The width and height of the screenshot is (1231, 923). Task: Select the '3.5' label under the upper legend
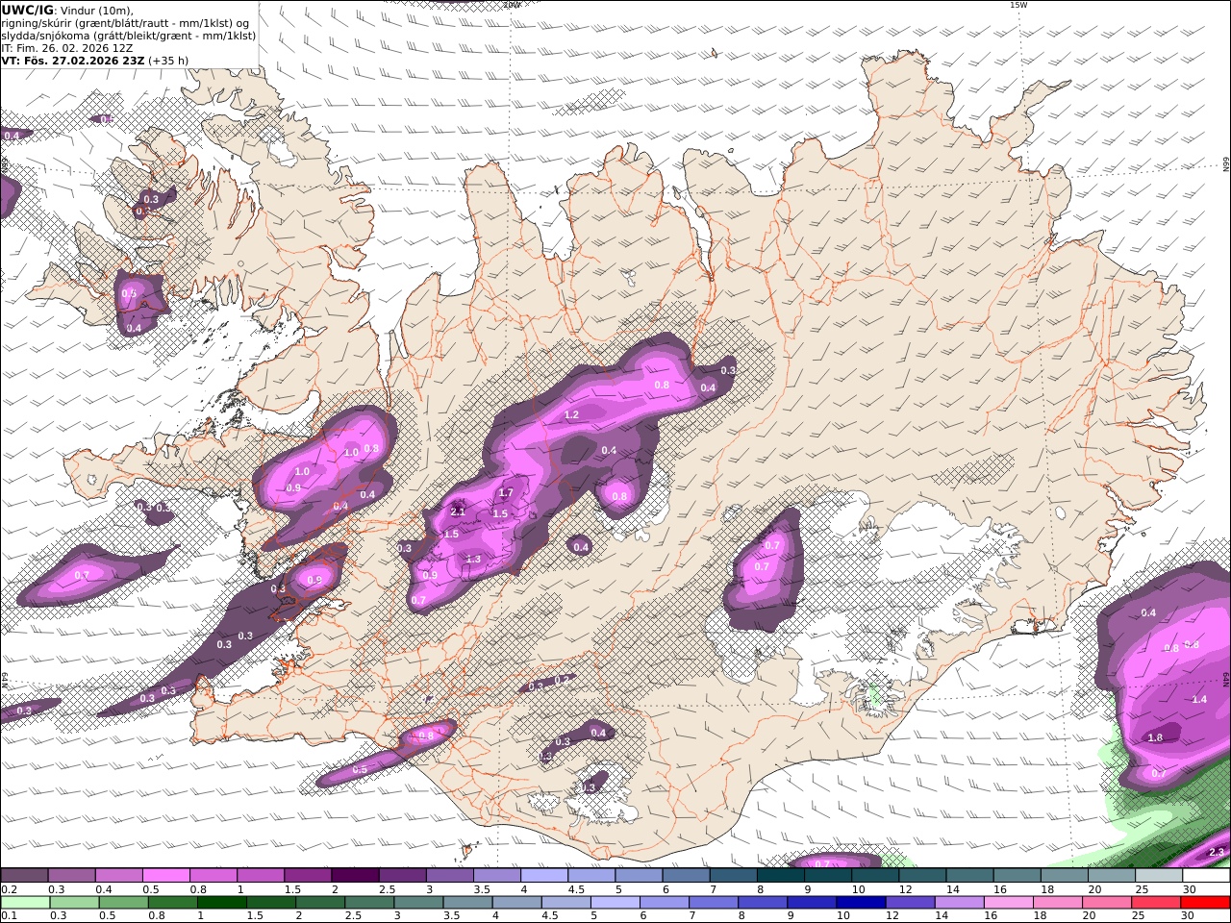[481, 889]
